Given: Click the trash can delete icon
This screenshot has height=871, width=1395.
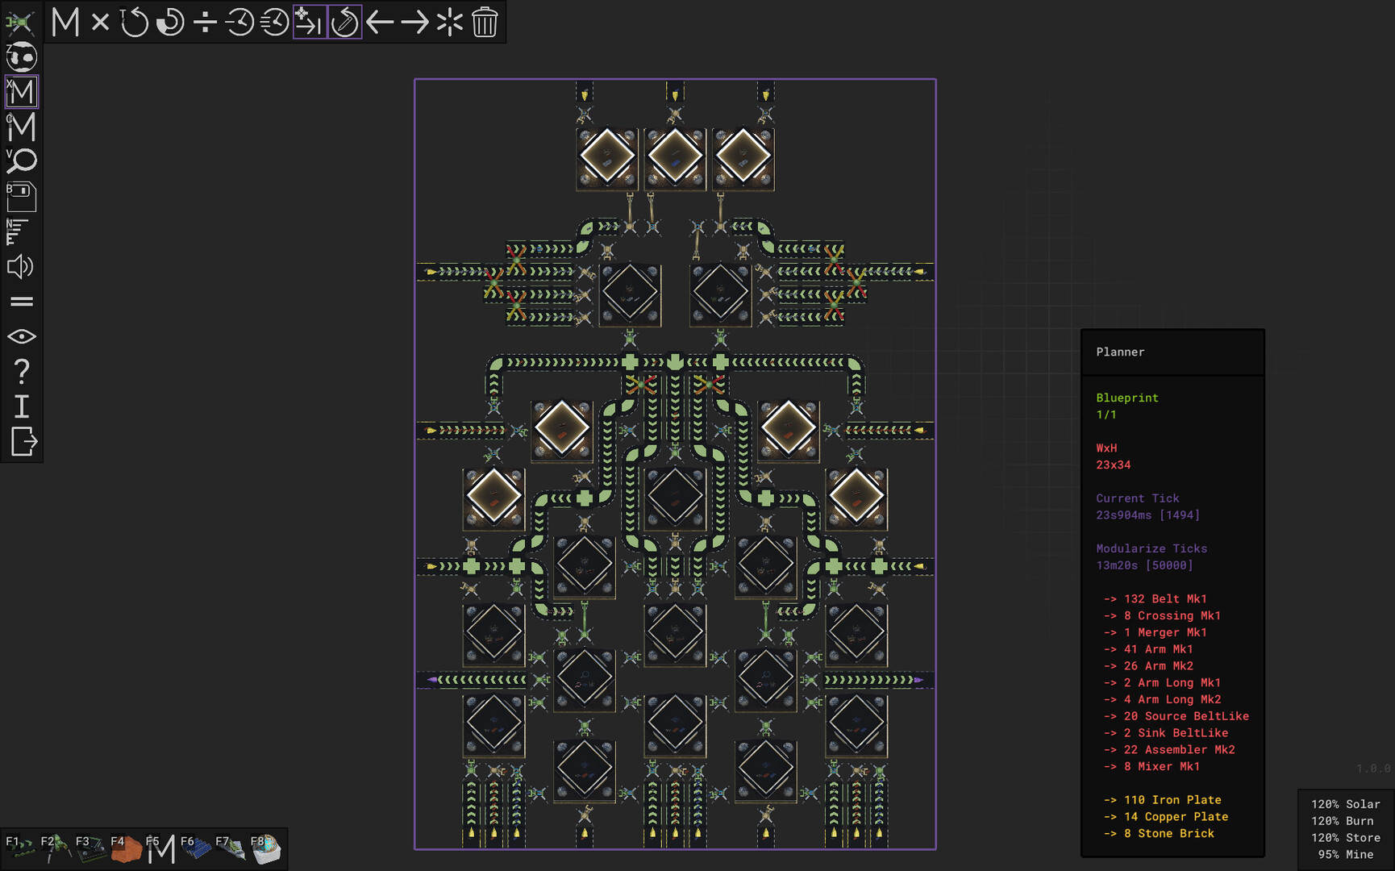Looking at the screenshot, I should coord(485,23).
